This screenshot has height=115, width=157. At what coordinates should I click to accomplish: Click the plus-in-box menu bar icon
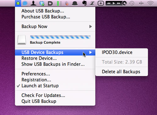click(101, 3)
